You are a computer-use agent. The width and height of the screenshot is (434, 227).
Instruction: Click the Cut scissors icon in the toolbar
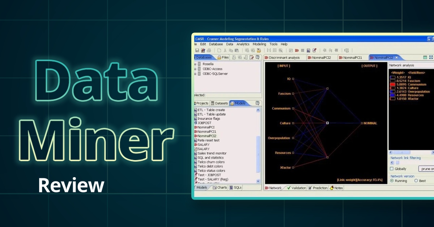tap(225, 51)
